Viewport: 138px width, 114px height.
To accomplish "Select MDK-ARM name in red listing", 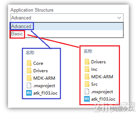I will (102, 77).
